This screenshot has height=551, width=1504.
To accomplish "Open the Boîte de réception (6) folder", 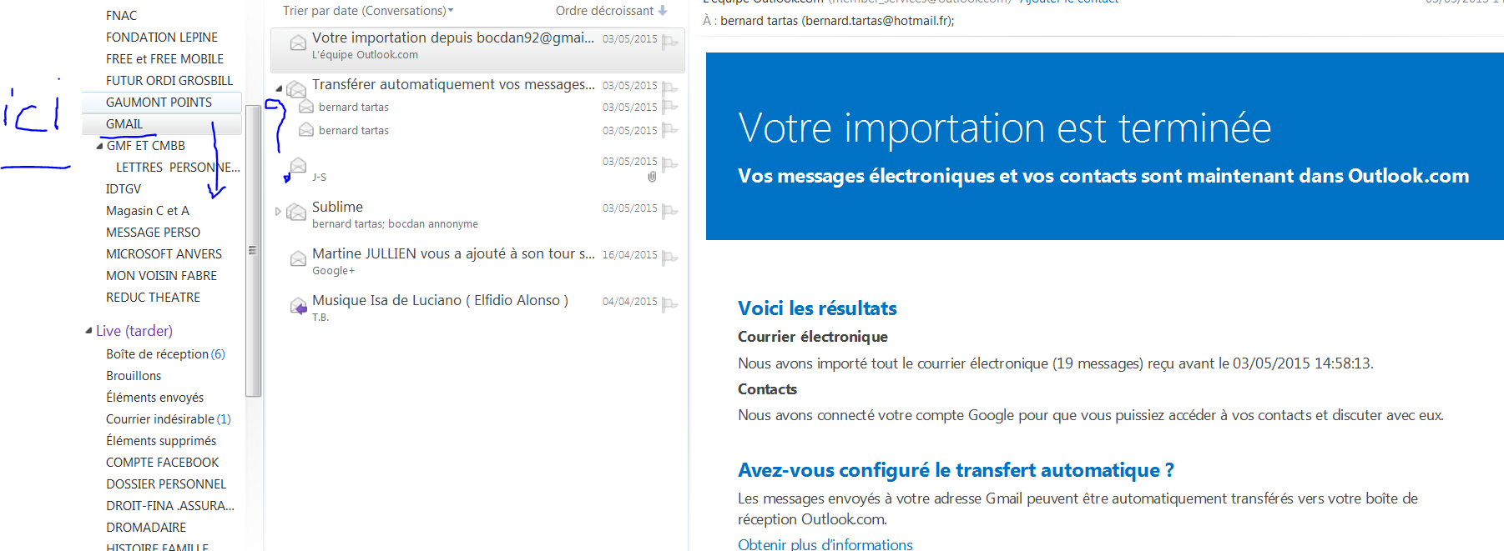I will 165,354.
